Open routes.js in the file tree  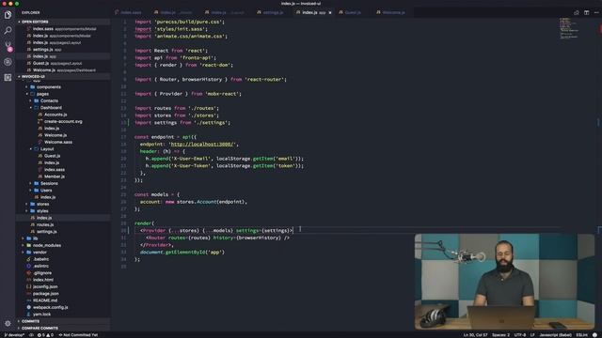point(45,224)
